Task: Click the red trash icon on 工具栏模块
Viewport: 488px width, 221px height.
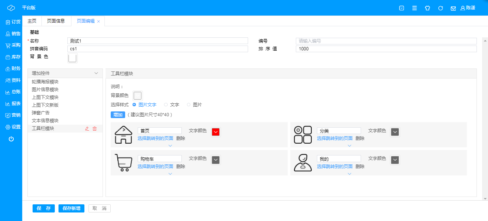Action: point(94,129)
